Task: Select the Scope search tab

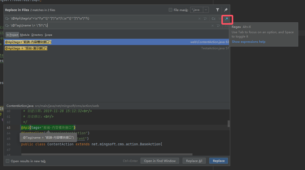Action: 48,35
